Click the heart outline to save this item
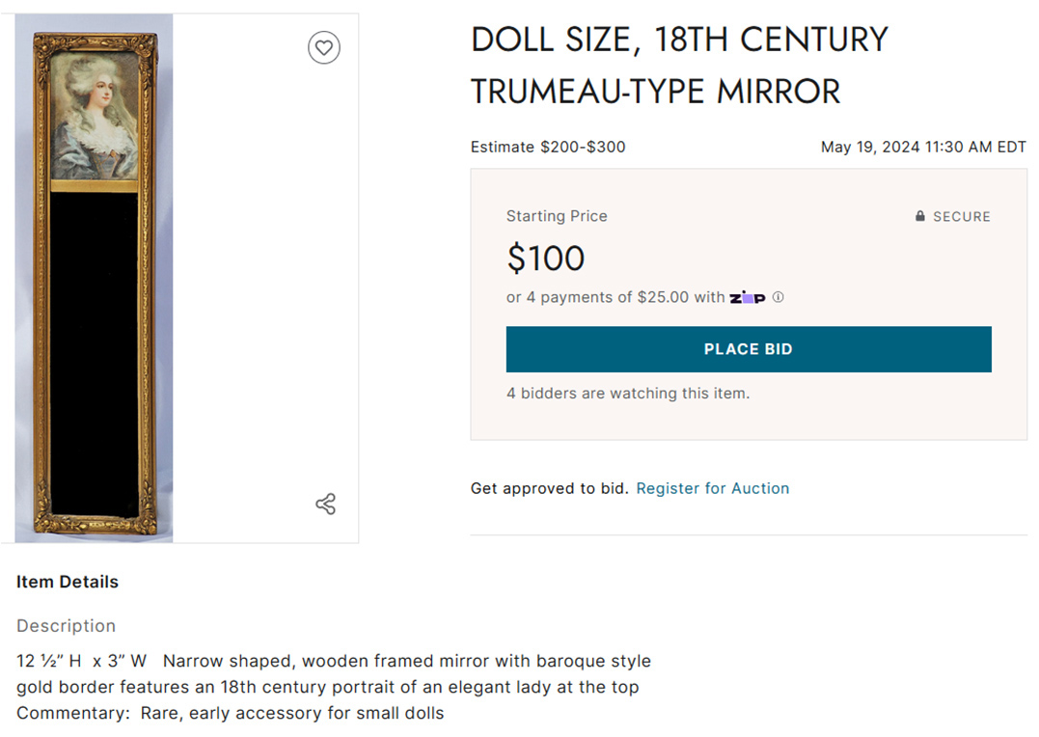This screenshot has width=1039, height=737. [x=324, y=47]
